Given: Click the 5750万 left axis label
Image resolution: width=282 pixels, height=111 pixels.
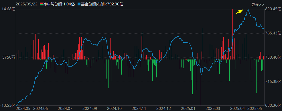Looking at the screenshot, I should click(x=8, y=57).
